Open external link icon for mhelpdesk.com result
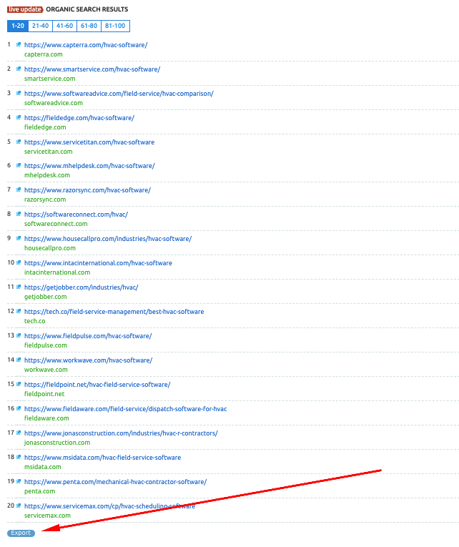Image resolution: width=459 pixels, height=547 pixels. (19, 165)
